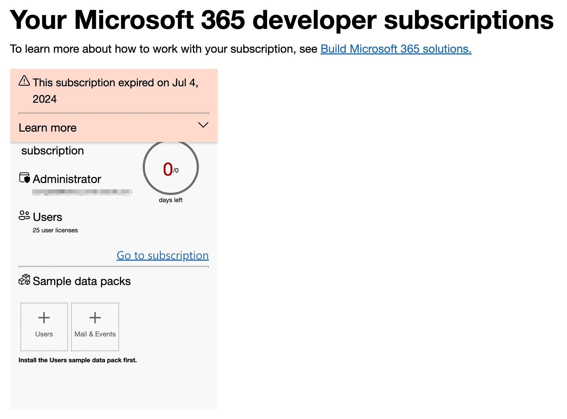Click the page title heading
This screenshot has width=567, height=419.
282,20
